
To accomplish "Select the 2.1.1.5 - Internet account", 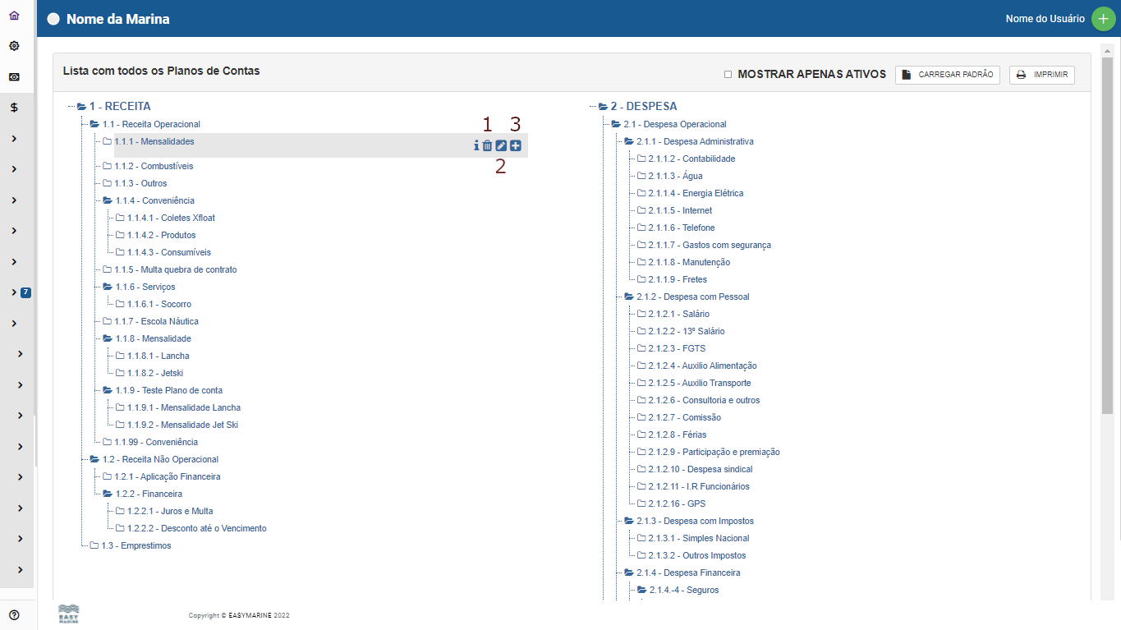I will 680,210.
